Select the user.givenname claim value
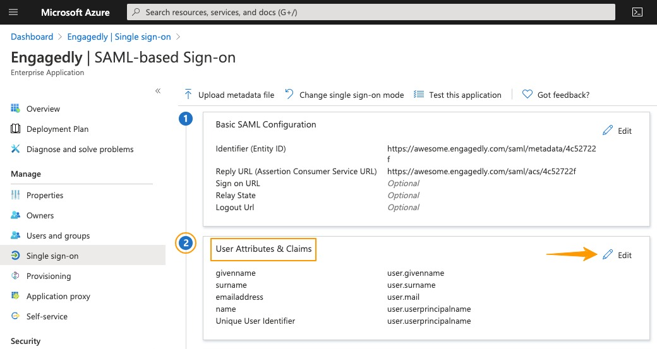The image size is (657, 349). (x=416, y=273)
